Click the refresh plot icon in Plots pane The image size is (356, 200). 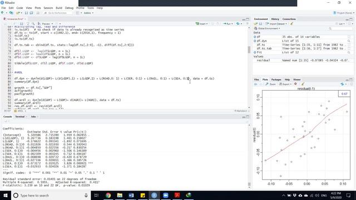[x=343, y=84]
